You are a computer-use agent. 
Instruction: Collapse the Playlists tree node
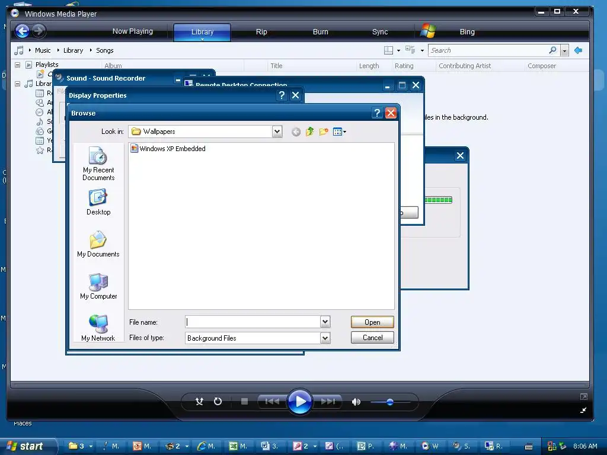coord(17,65)
